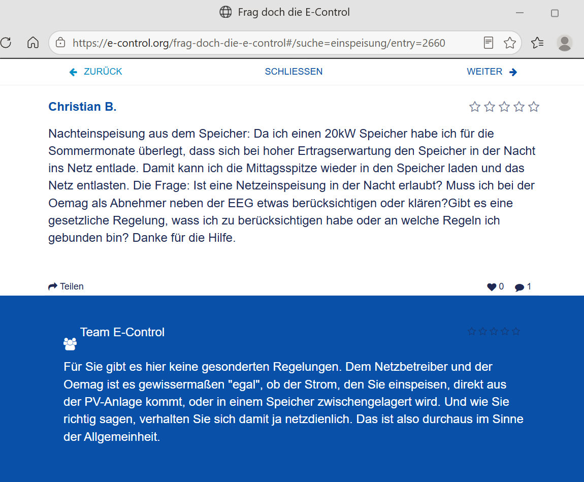The width and height of the screenshot is (584, 482).
Task: Rate Team E-Control answer one star
Action: click(472, 331)
